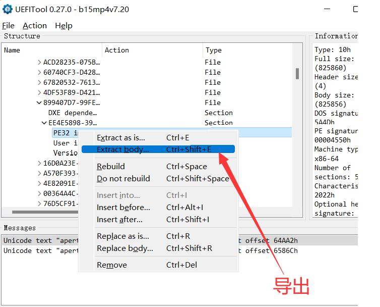Expand the 60740CF3-D428 file node
Viewport: 380px width, 307px height.
click(x=39, y=72)
